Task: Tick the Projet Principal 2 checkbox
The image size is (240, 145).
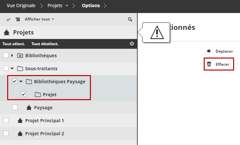Action: [x=6, y=133]
